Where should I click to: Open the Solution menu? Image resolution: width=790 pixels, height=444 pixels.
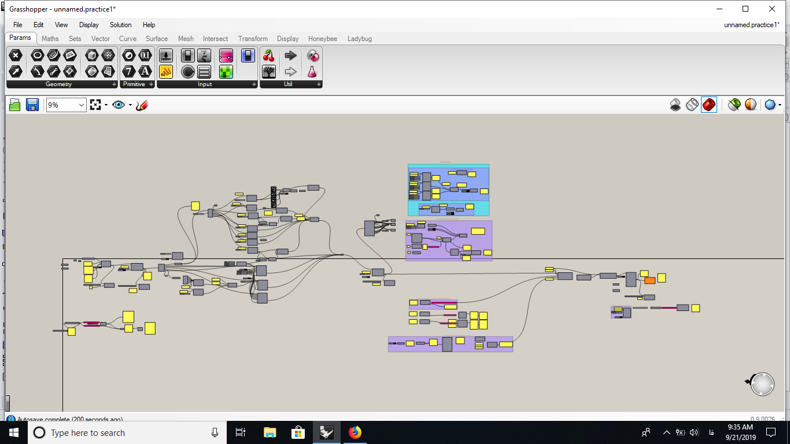(x=121, y=25)
